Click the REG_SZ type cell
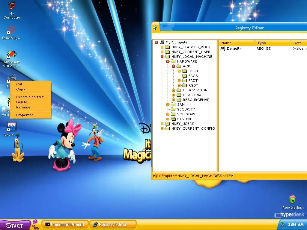This screenshot has height=230, width=307. (264, 49)
